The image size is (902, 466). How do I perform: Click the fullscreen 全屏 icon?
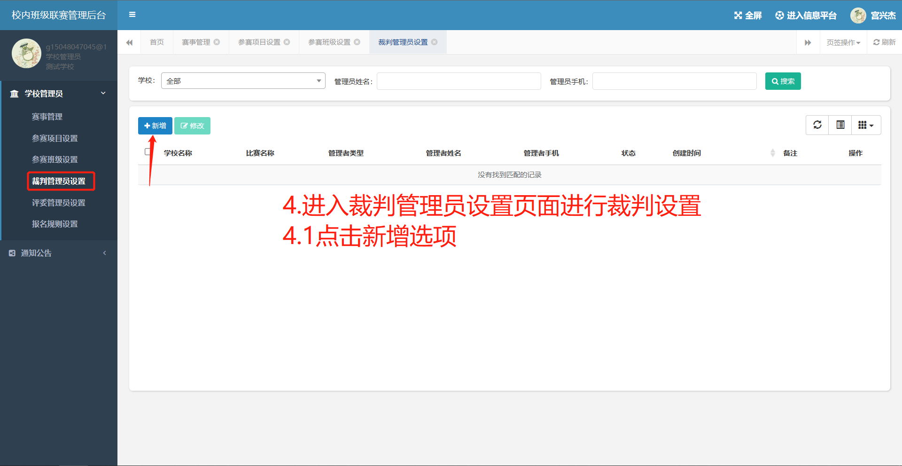pos(738,16)
